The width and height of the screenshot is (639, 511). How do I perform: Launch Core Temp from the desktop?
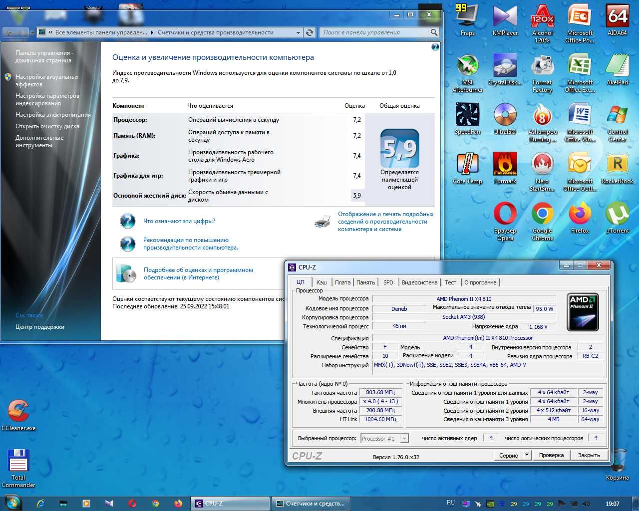(x=467, y=168)
